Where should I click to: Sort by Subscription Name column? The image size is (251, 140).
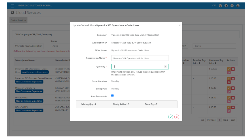26,60
